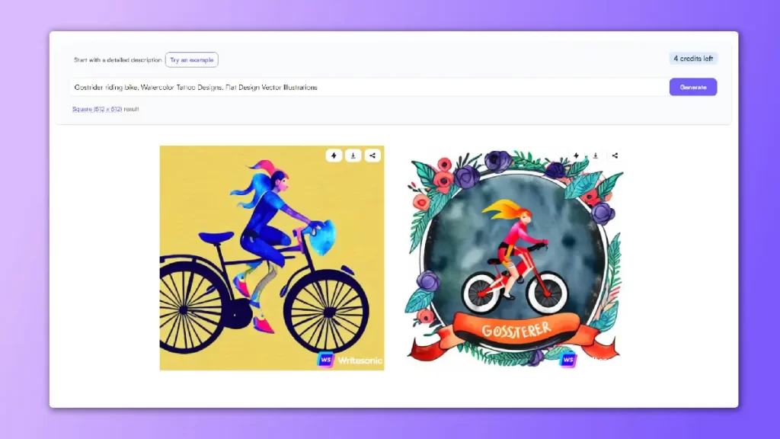Enhance the watercolor tattoo image via flash icon
This screenshot has height=439, width=780.
pos(577,155)
